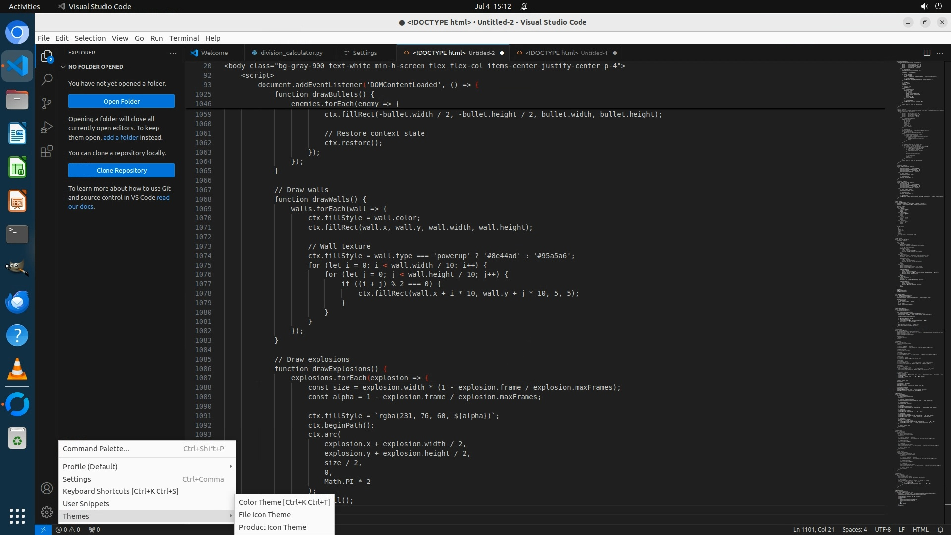The width and height of the screenshot is (951, 535).
Task: Choose File Icon Theme menu entry
Action: [x=264, y=514]
